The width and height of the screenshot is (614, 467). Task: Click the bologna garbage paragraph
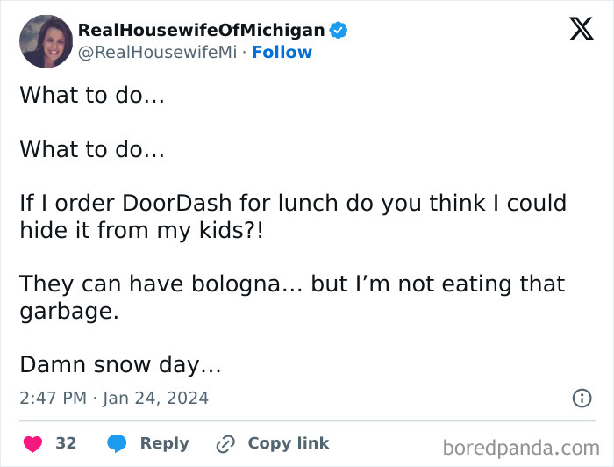point(292,297)
